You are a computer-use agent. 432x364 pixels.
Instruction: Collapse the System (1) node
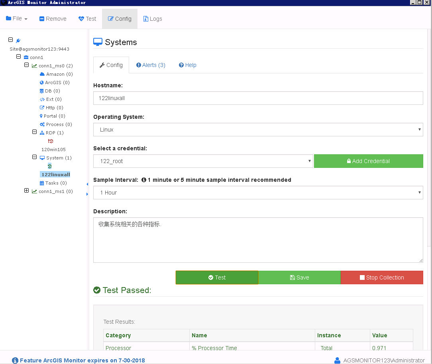coord(34,157)
